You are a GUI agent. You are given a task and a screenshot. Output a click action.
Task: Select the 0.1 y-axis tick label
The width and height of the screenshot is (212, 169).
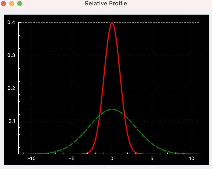click(11, 121)
